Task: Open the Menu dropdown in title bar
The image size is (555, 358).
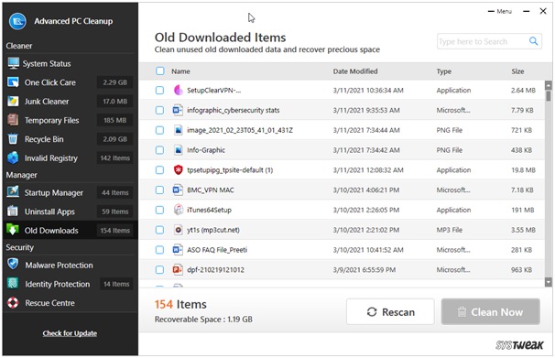Action: (500, 11)
